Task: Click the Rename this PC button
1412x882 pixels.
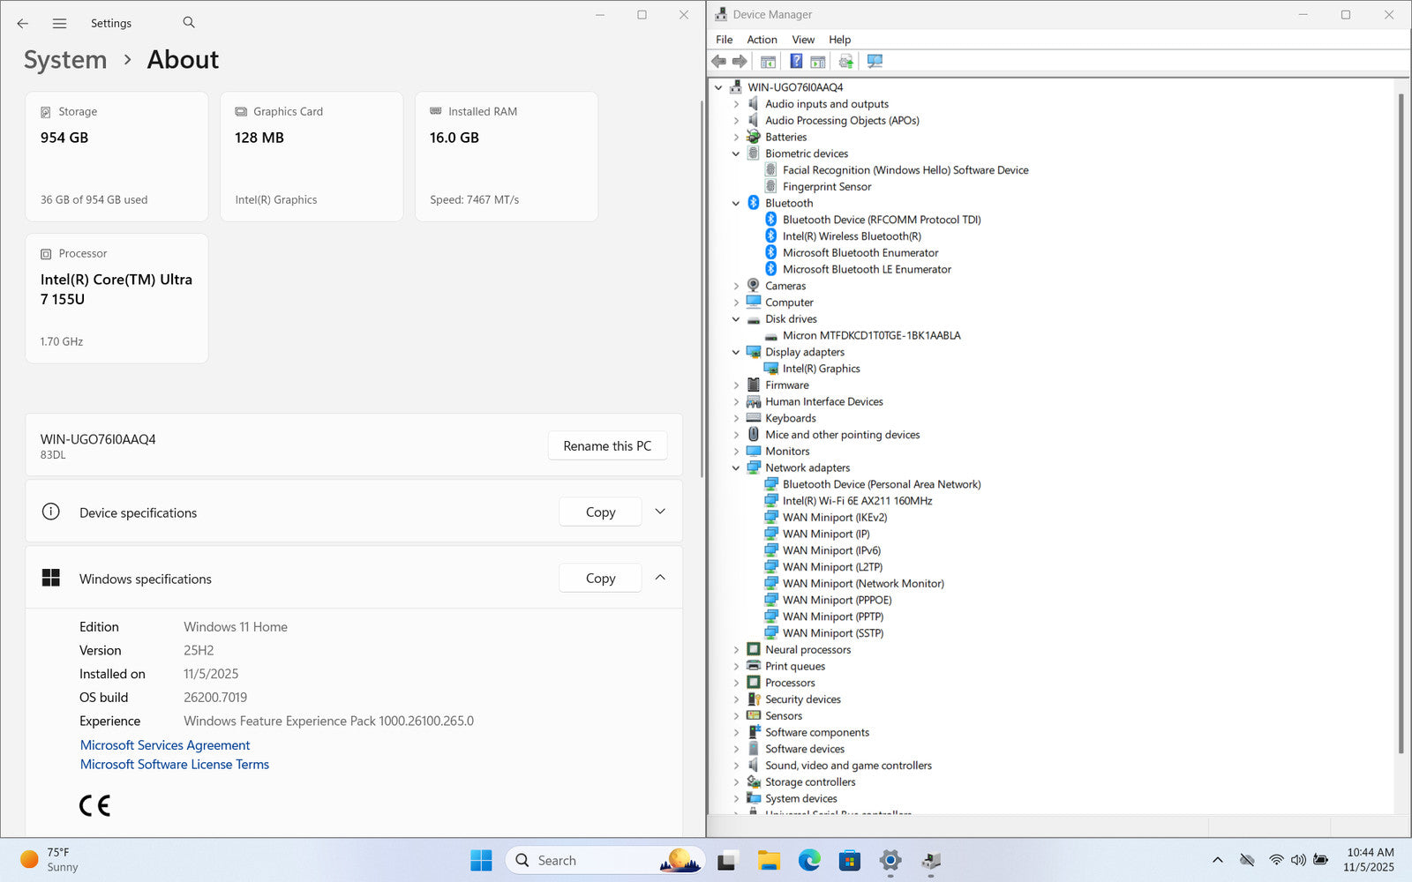Action: coord(607,446)
